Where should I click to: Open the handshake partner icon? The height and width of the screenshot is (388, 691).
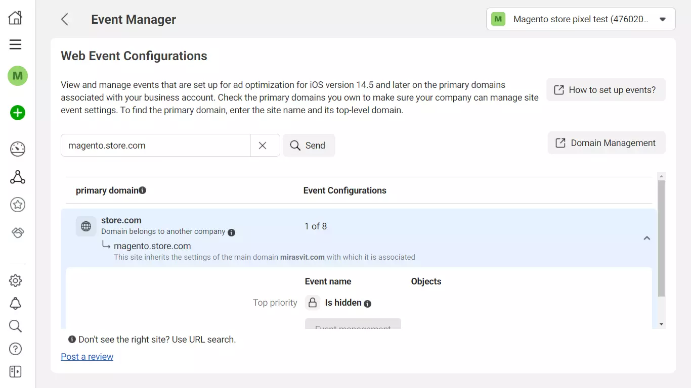point(18,232)
